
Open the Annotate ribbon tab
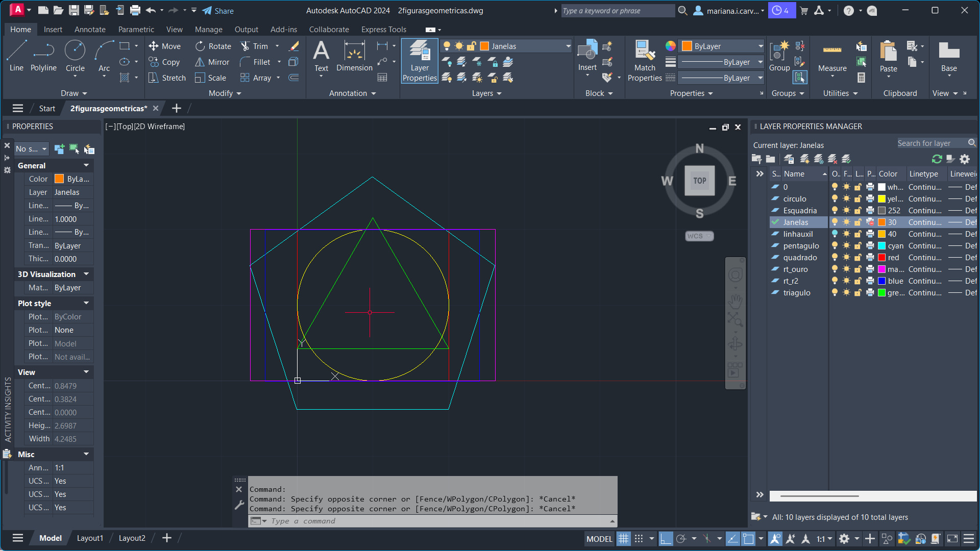pyautogui.click(x=90, y=30)
